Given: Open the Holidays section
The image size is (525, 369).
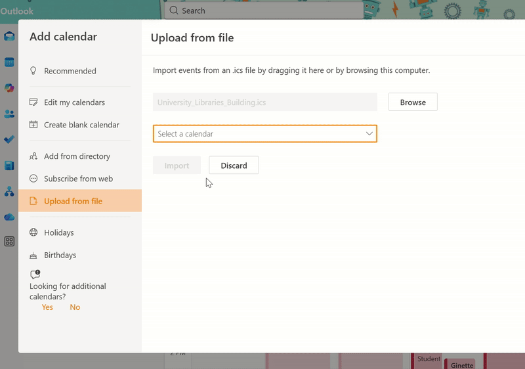Looking at the screenshot, I should pyautogui.click(x=79, y=232).
